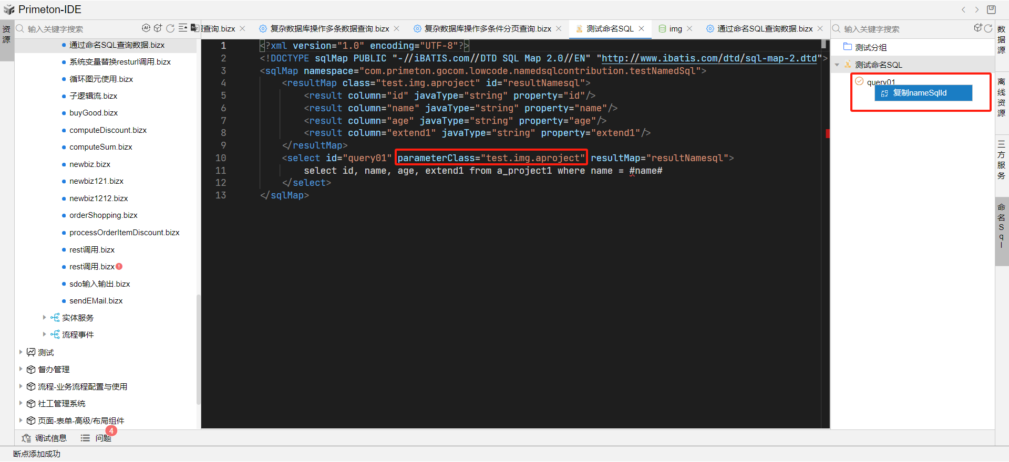The height and width of the screenshot is (462, 1009).
Task: Refresh the right named SQL panel
Action: tap(988, 28)
